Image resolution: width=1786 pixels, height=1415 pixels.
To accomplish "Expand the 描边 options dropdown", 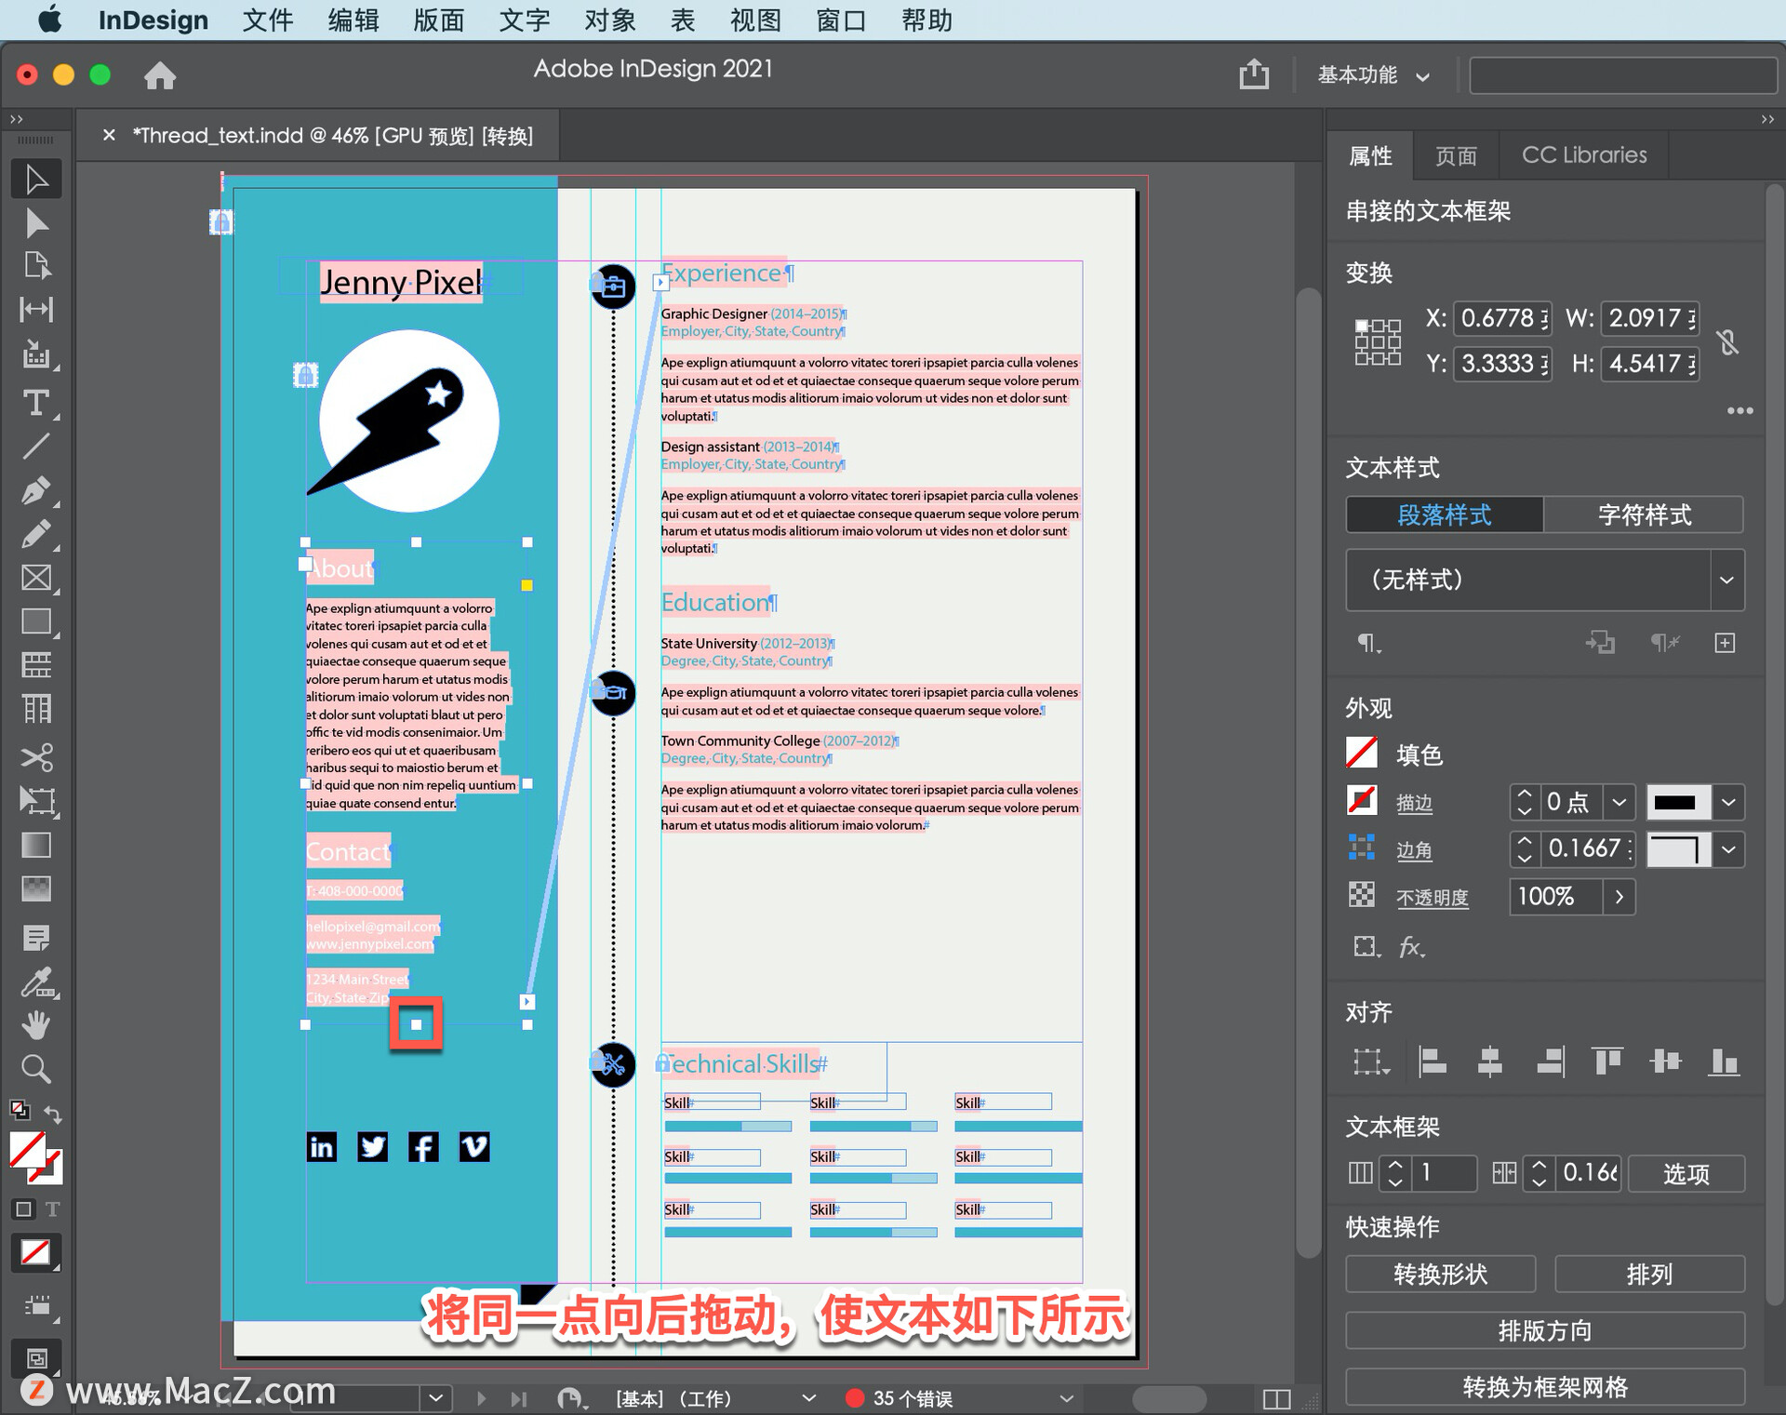I will click(x=1734, y=802).
